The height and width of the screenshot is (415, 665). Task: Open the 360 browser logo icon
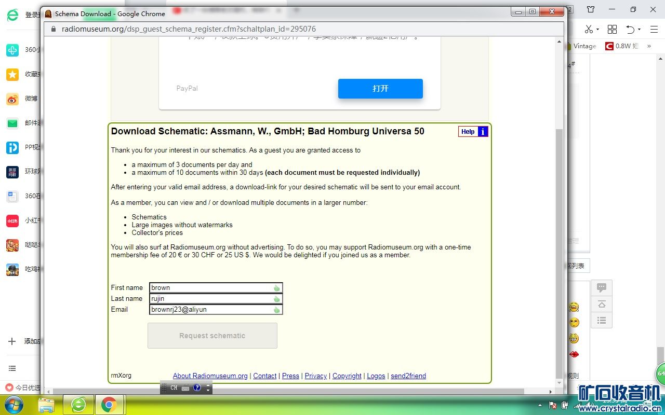pyautogui.click(x=12, y=15)
